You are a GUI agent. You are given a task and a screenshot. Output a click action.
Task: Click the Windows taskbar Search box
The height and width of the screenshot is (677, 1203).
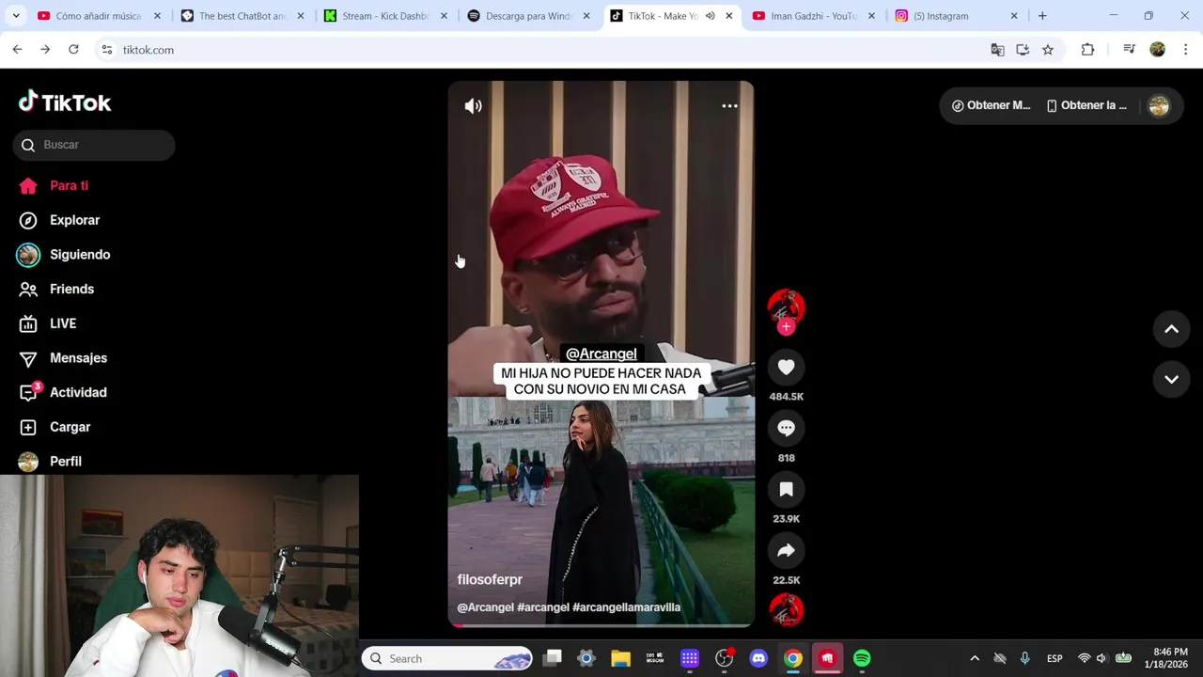pyautogui.click(x=447, y=659)
